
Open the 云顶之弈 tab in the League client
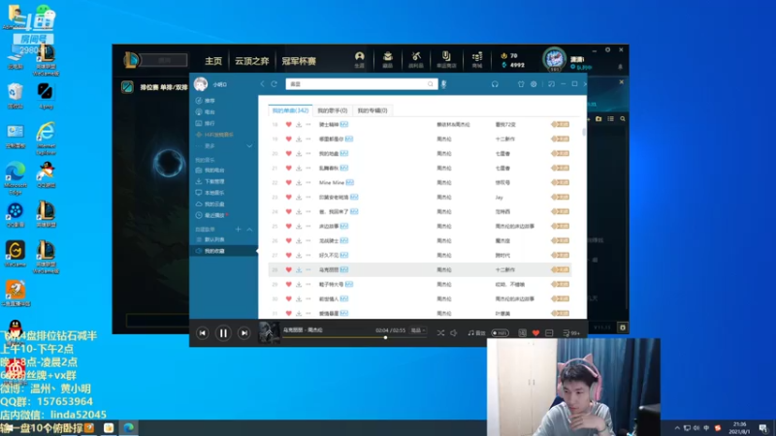[x=251, y=61]
